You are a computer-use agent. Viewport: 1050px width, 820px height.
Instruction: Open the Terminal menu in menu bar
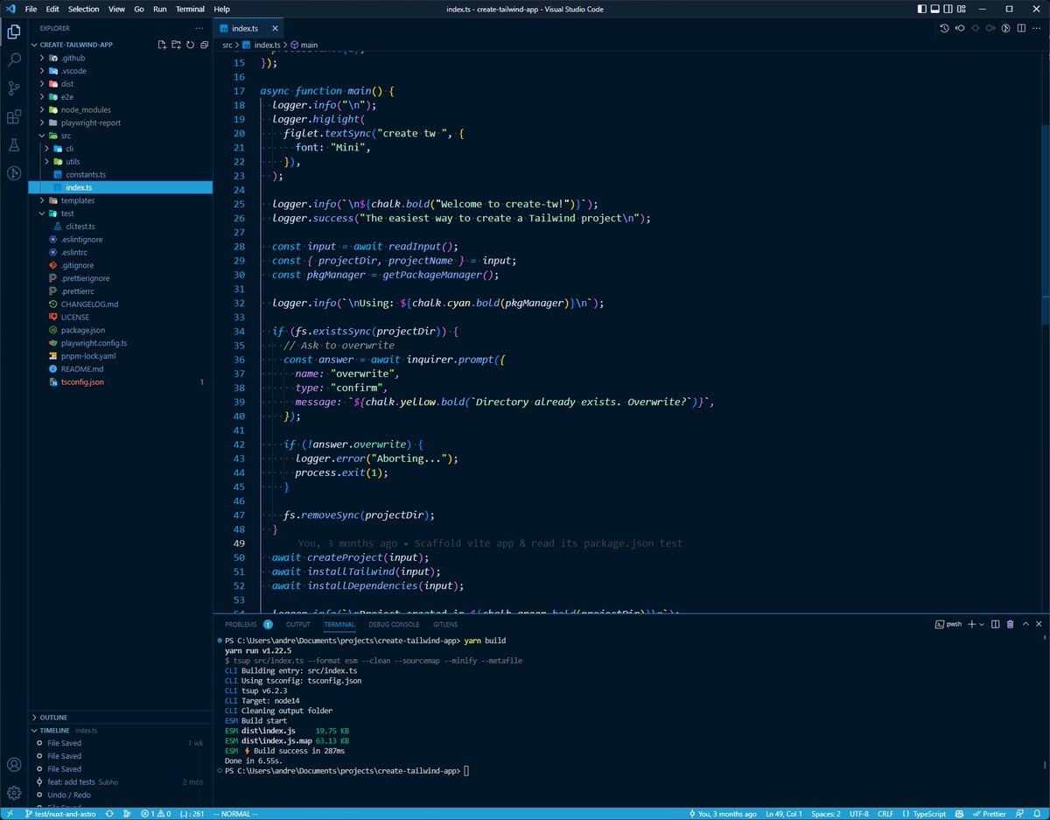(190, 9)
